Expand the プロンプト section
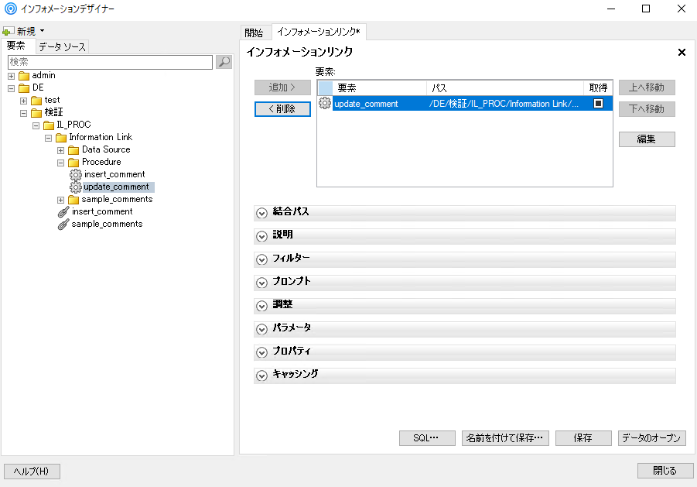 [261, 283]
